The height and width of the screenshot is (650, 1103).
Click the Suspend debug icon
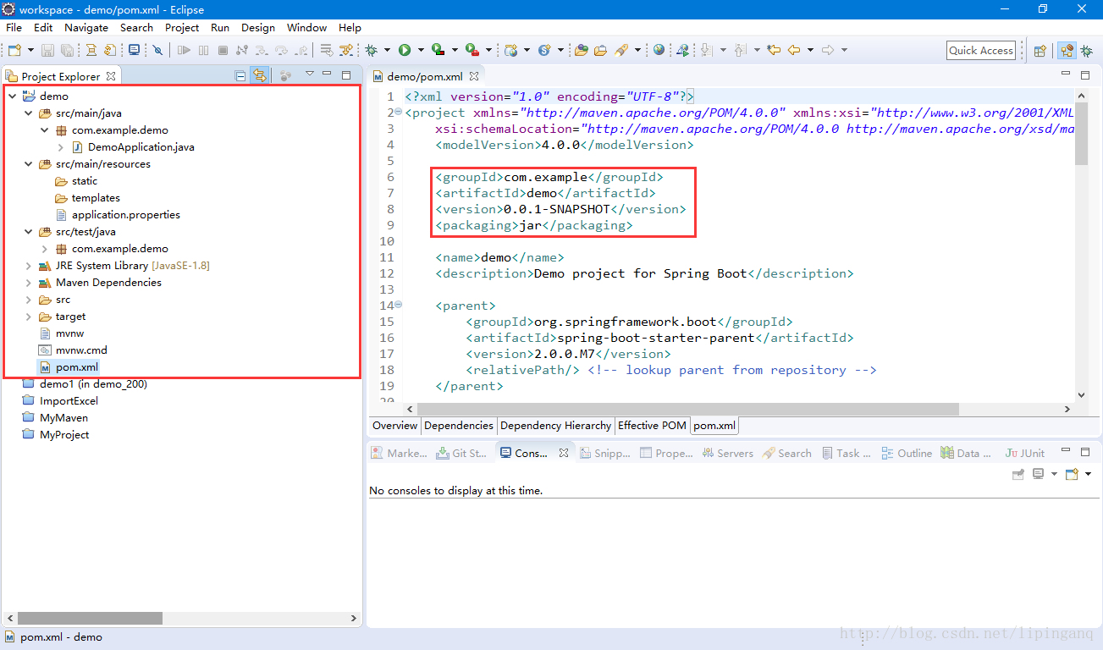tap(203, 51)
